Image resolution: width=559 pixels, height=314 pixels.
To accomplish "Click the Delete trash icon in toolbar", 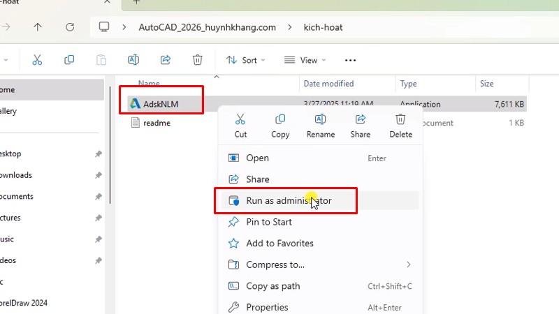I will (198, 60).
